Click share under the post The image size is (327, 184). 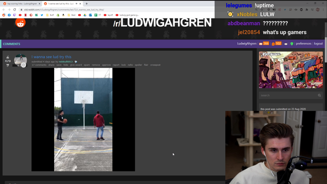pyautogui.click(x=51, y=65)
